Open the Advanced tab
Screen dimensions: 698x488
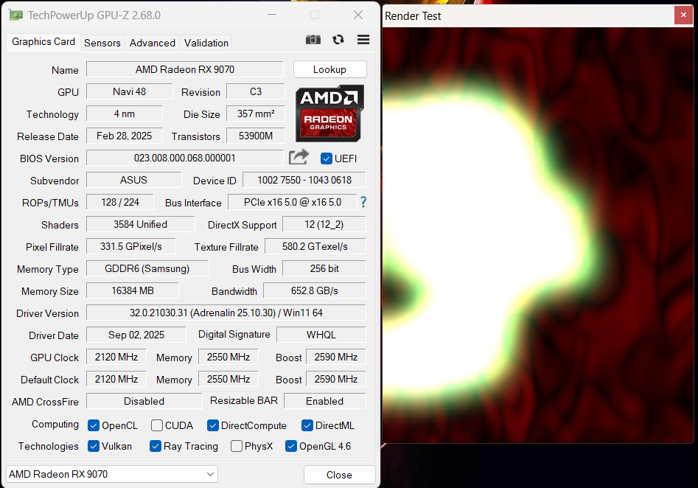pos(152,43)
